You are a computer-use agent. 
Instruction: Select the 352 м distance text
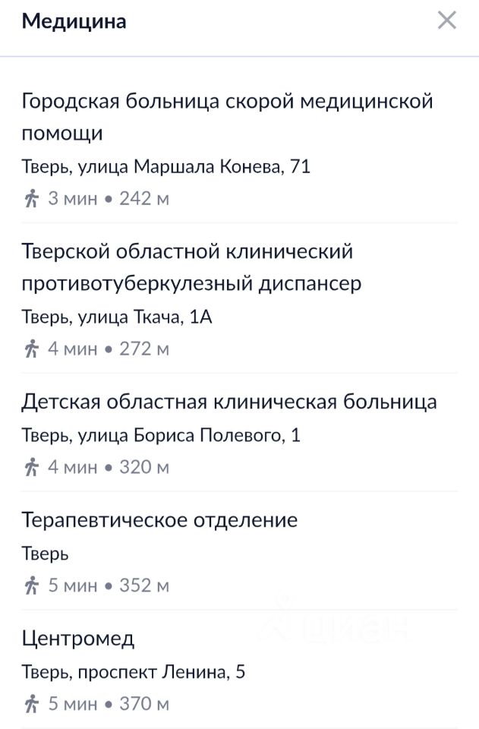pyautogui.click(x=144, y=585)
